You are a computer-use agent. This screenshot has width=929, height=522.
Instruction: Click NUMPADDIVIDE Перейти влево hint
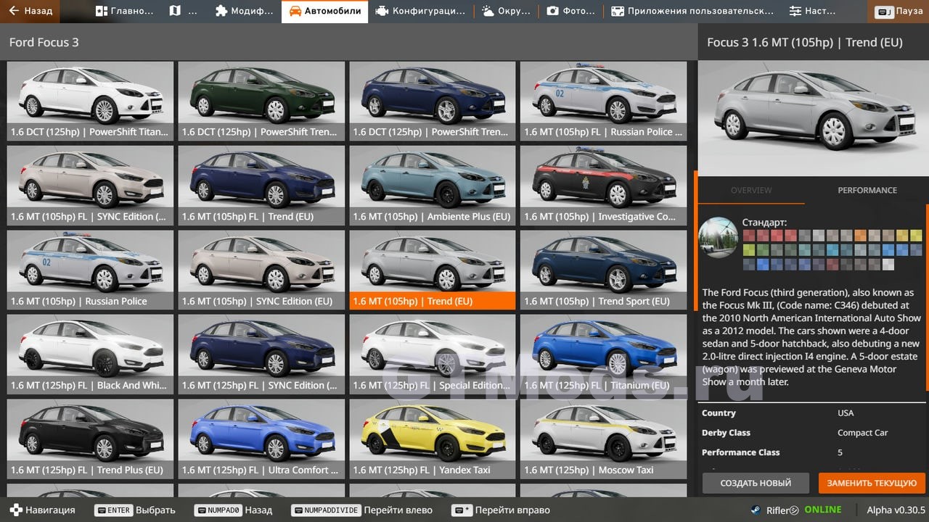pyautogui.click(x=361, y=510)
